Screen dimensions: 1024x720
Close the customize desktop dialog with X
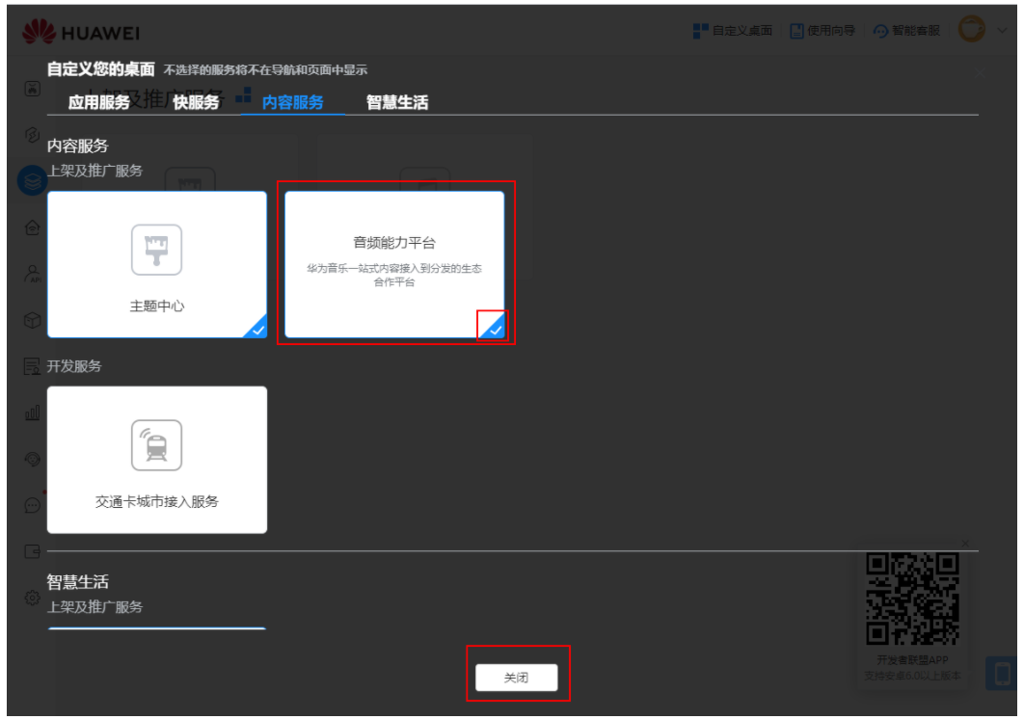(981, 73)
